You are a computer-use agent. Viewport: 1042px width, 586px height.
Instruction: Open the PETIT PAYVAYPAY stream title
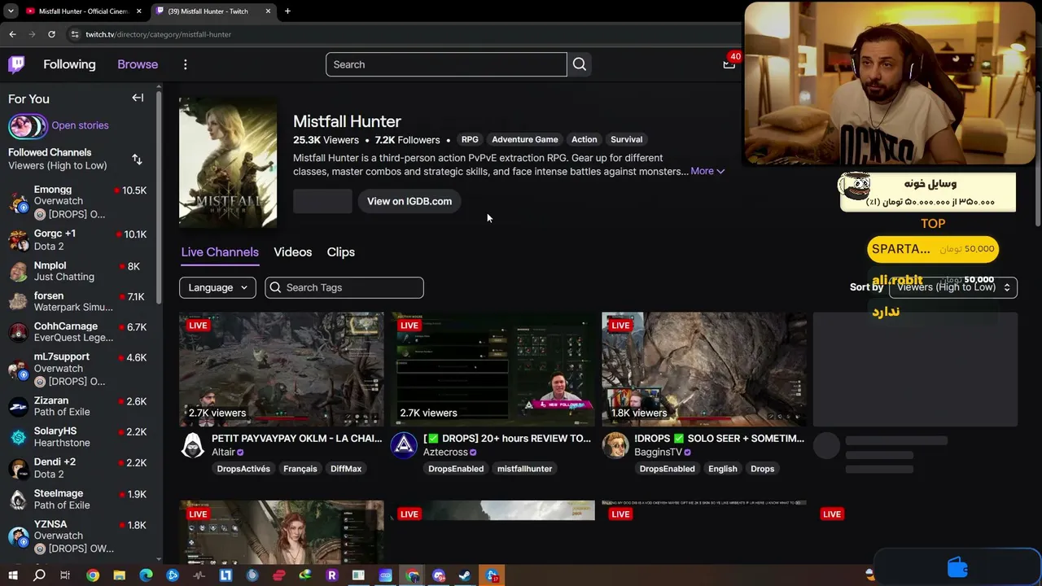click(297, 439)
